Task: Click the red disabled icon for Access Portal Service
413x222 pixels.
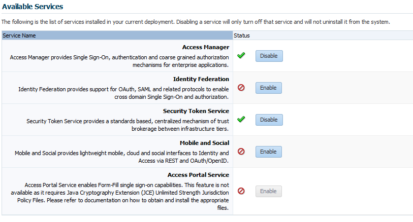Action: pos(241,191)
